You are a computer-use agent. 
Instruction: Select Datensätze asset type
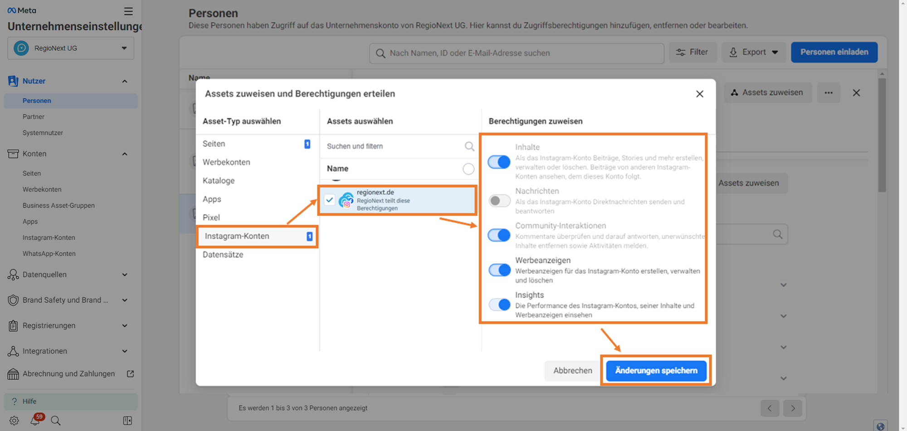point(257,255)
